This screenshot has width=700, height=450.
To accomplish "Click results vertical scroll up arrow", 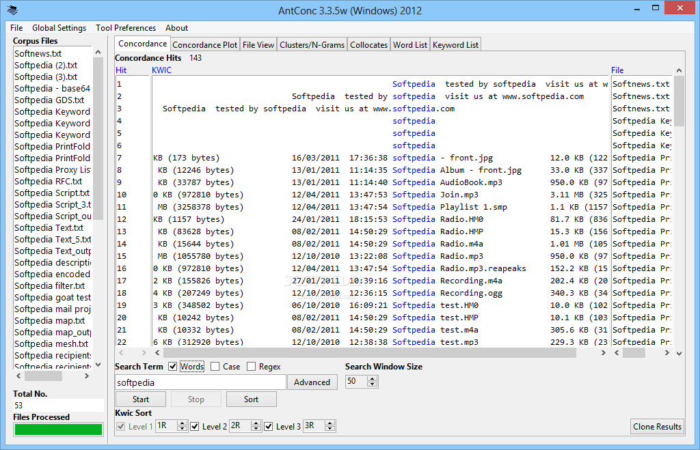I will coord(679,70).
